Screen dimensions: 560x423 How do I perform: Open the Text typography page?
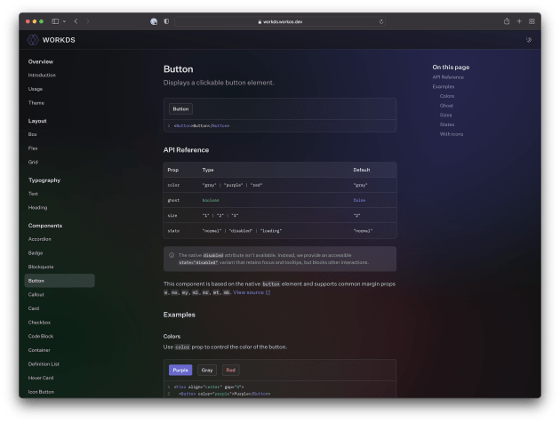(33, 194)
